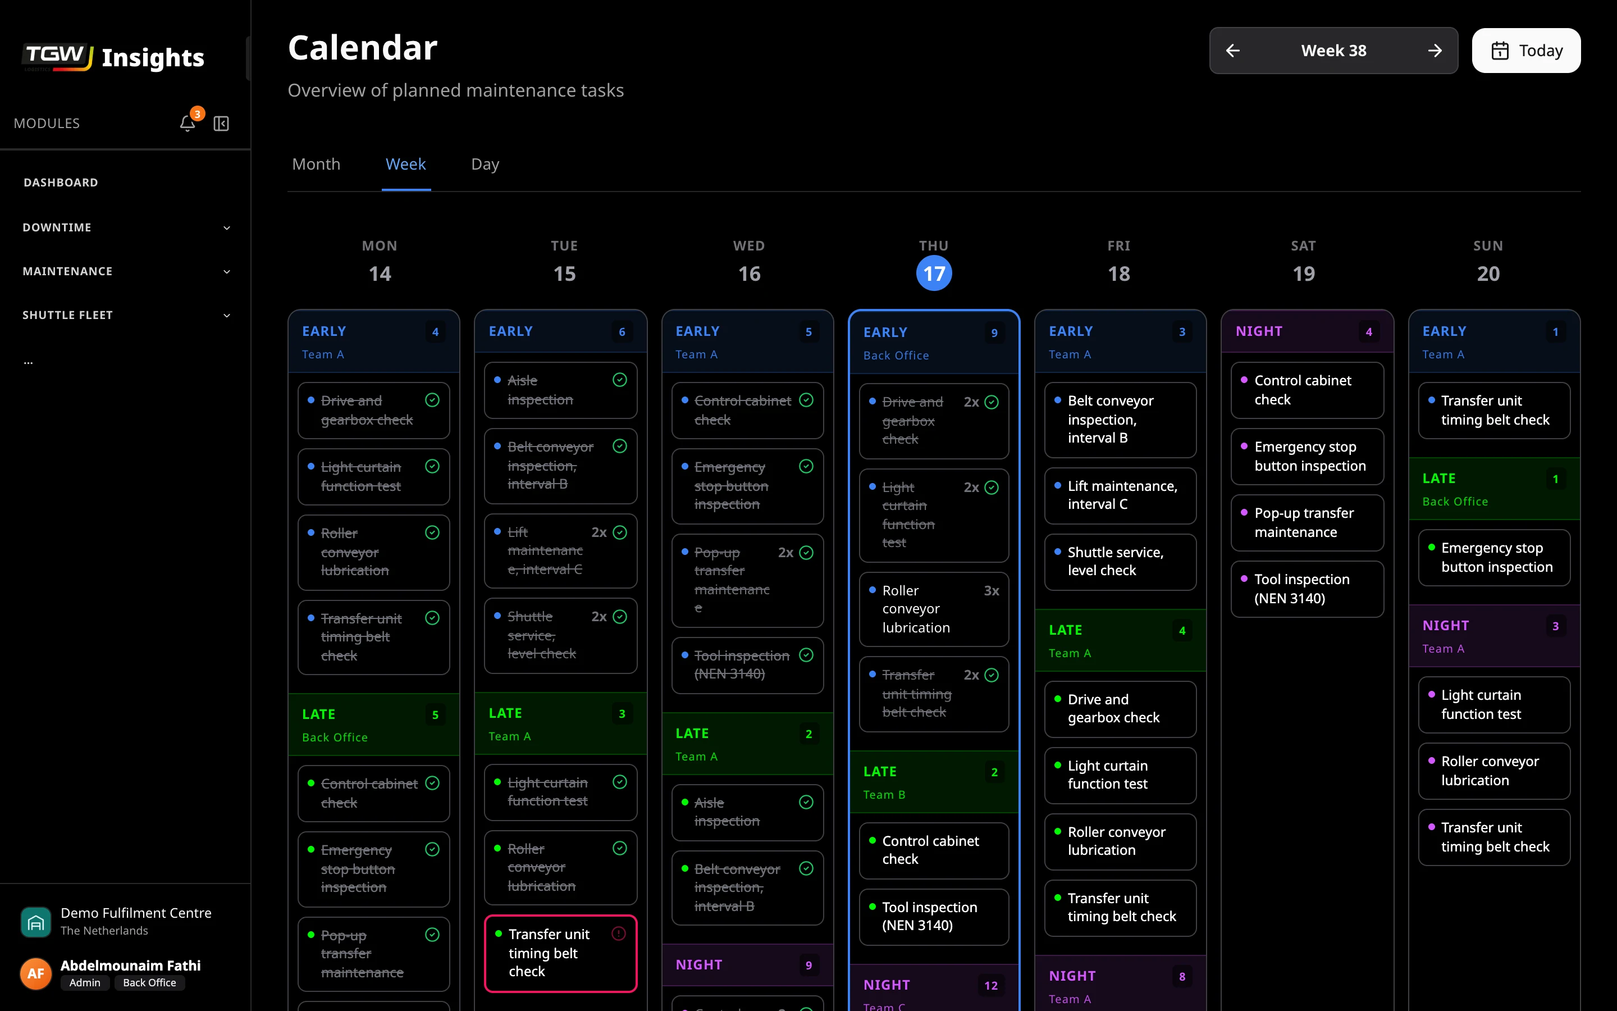
Task: Click Wednesday Night shift count 9
Action: [808, 965]
